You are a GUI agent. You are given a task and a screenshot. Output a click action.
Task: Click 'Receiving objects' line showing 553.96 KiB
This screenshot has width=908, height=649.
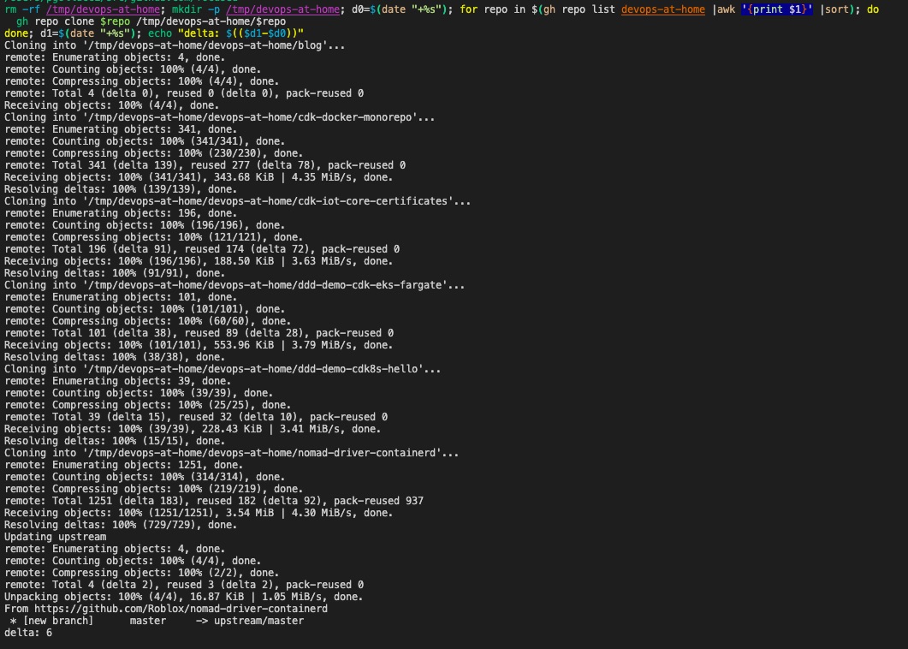point(199,345)
